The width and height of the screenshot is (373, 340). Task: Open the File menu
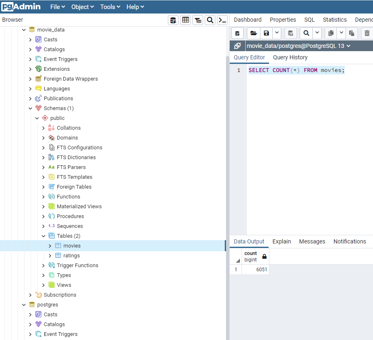coord(58,7)
